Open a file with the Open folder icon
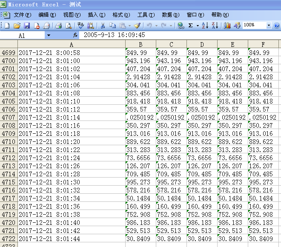The width and height of the screenshot is (281, 247). pos(17,26)
